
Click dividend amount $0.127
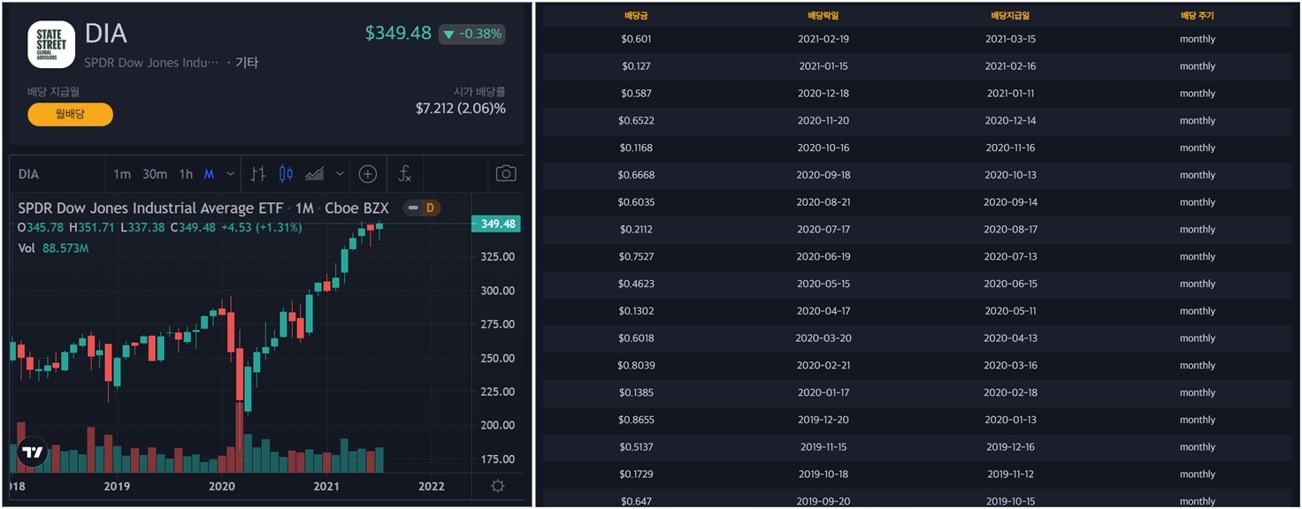636,66
